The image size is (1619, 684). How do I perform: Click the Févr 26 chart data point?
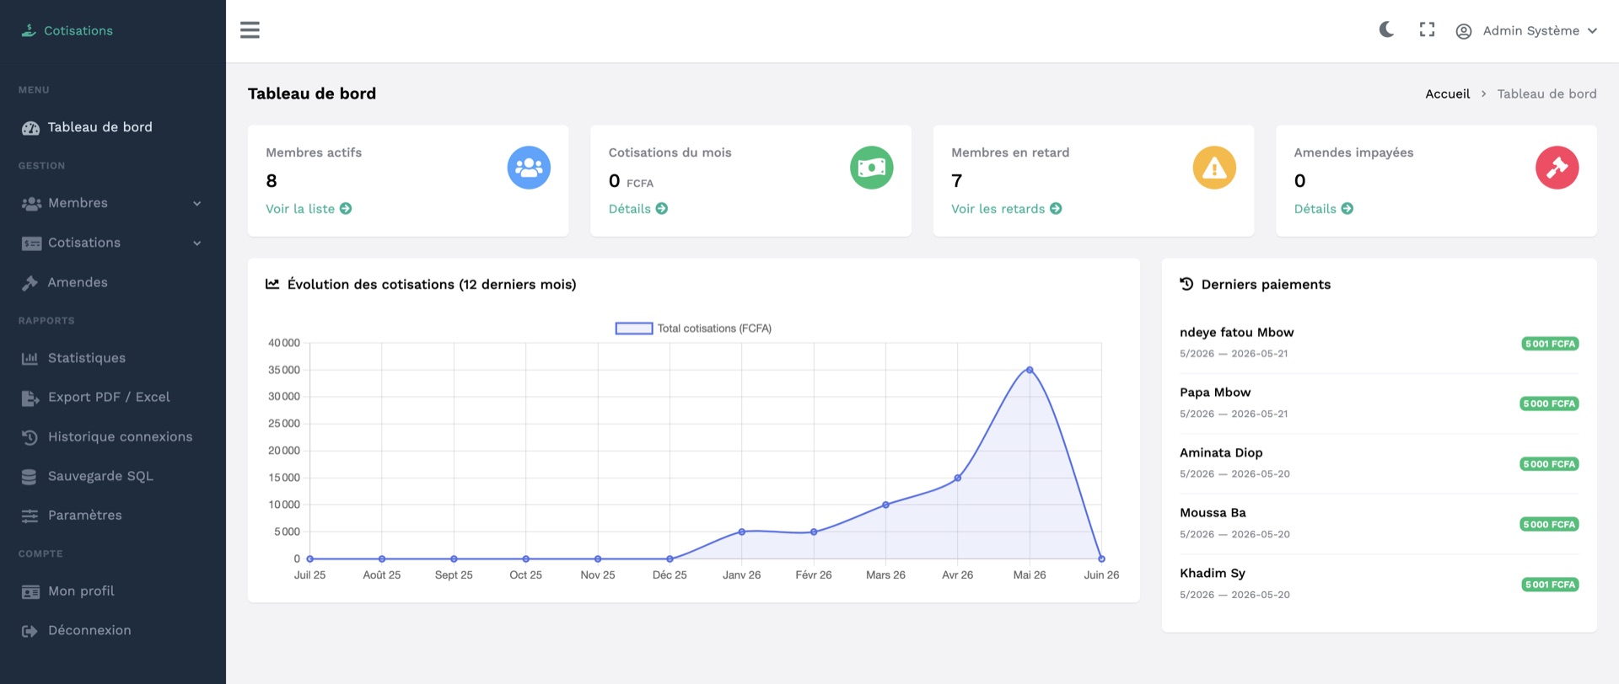coord(814,532)
